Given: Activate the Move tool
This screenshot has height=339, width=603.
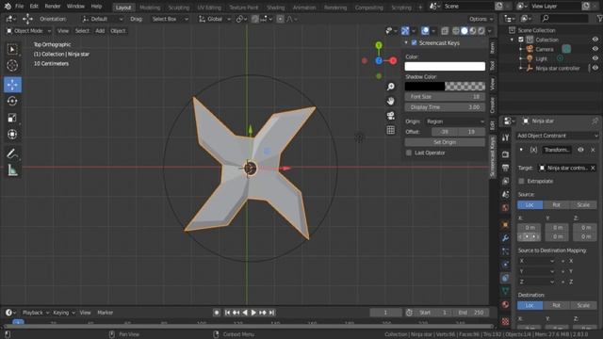Looking at the screenshot, I should pos(12,85).
